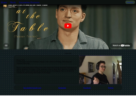The width and height of the screenshot is (136, 102).
Task: Open the Hayes Tufts channel avatar
Action: tap(5, 6)
